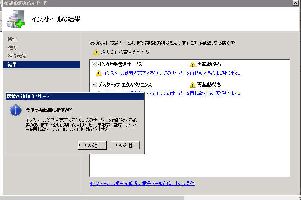Collapse the インクと手書きサービス section
301x200 pixels.
point(94,64)
